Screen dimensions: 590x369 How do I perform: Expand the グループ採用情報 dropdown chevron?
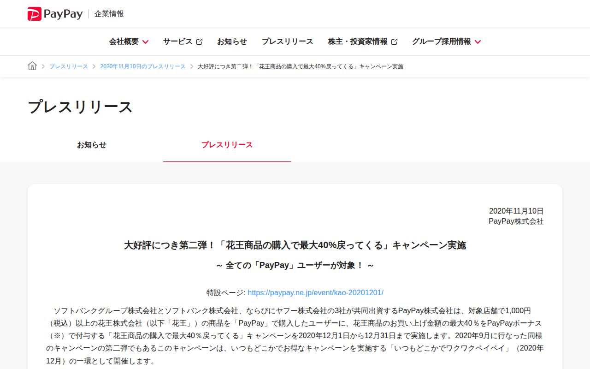pos(478,42)
